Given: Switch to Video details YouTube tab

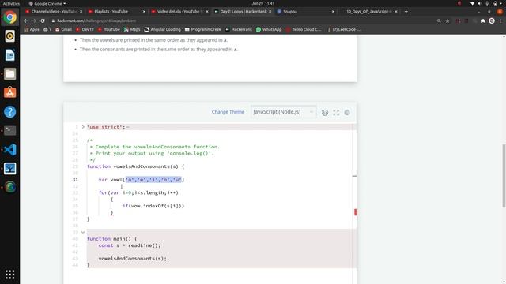Looking at the screenshot, I should pos(179,12).
